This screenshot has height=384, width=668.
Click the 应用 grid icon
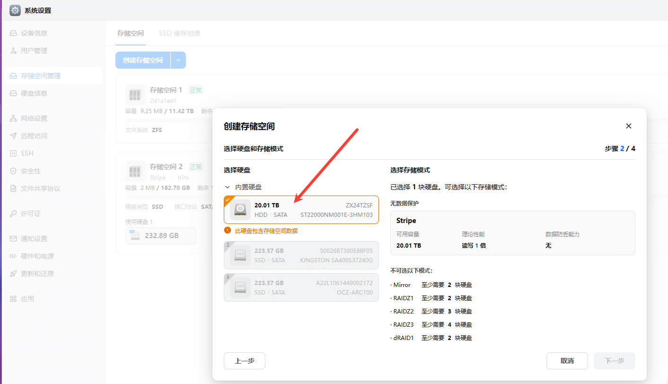click(13, 299)
